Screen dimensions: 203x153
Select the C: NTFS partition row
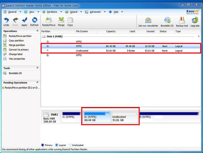(x=121, y=42)
